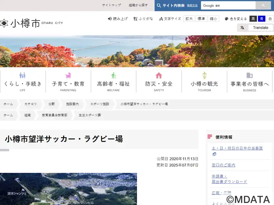Open the くらし・手続き people icon
The width and height of the screenshot is (274, 205).
click(x=23, y=75)
